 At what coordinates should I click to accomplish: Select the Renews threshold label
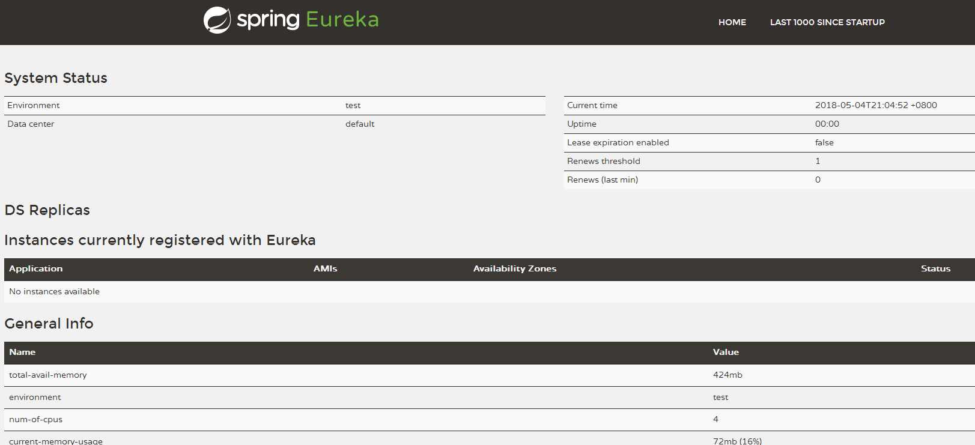click(x=604, y=161)
